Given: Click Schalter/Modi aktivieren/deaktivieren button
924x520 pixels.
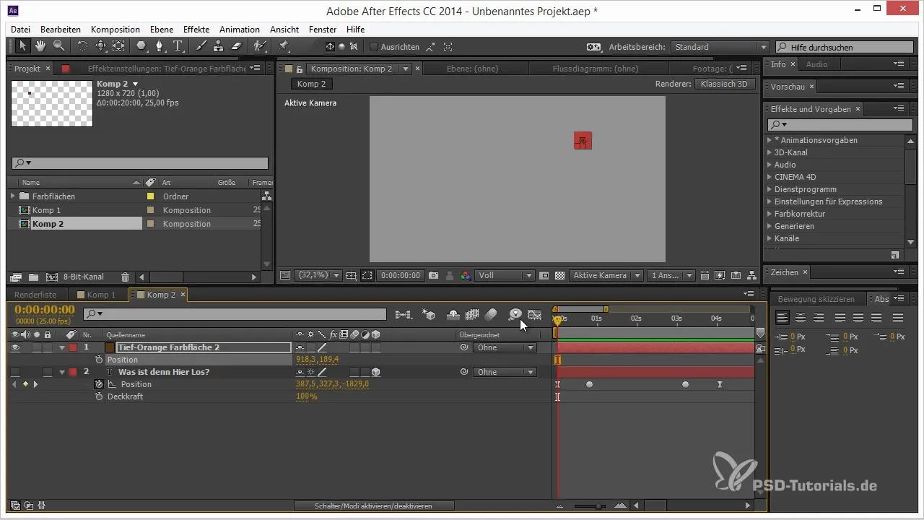Looking at the screenshot, I should (x=374, y=506).
